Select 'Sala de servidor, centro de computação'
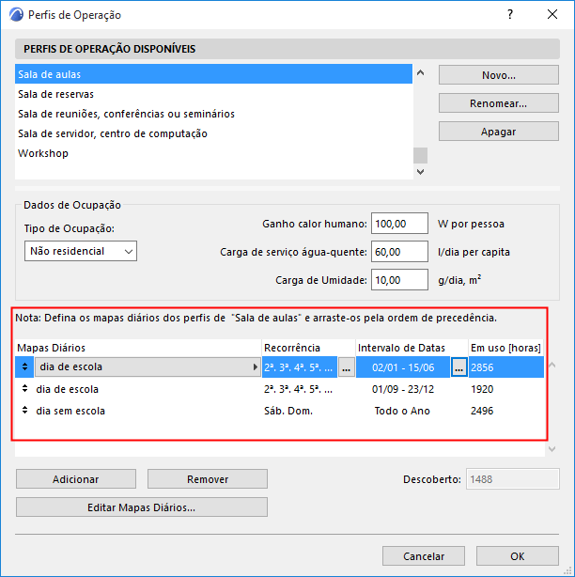 pyautogui.click(x=213, y=133)
